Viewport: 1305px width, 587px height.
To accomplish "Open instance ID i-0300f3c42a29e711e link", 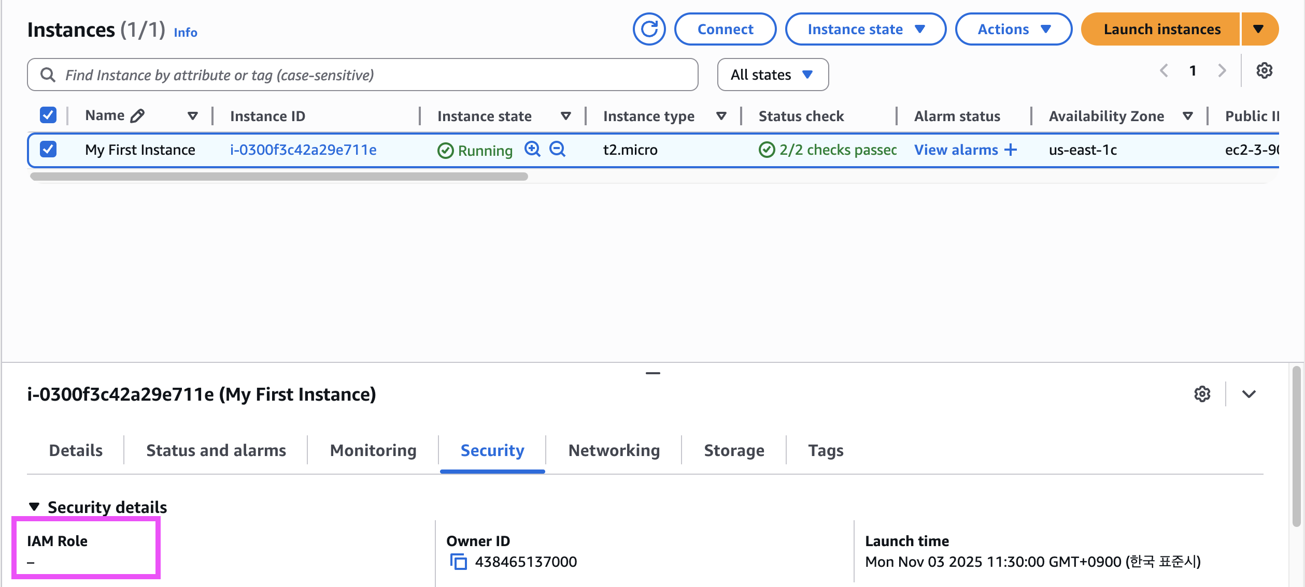I will pos(303,150).
